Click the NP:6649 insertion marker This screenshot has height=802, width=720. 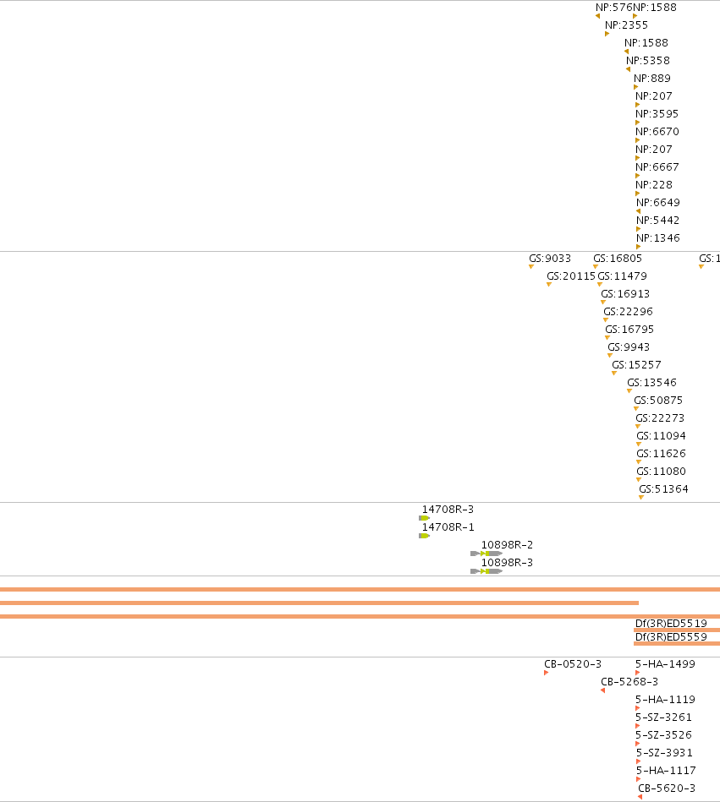638,211
